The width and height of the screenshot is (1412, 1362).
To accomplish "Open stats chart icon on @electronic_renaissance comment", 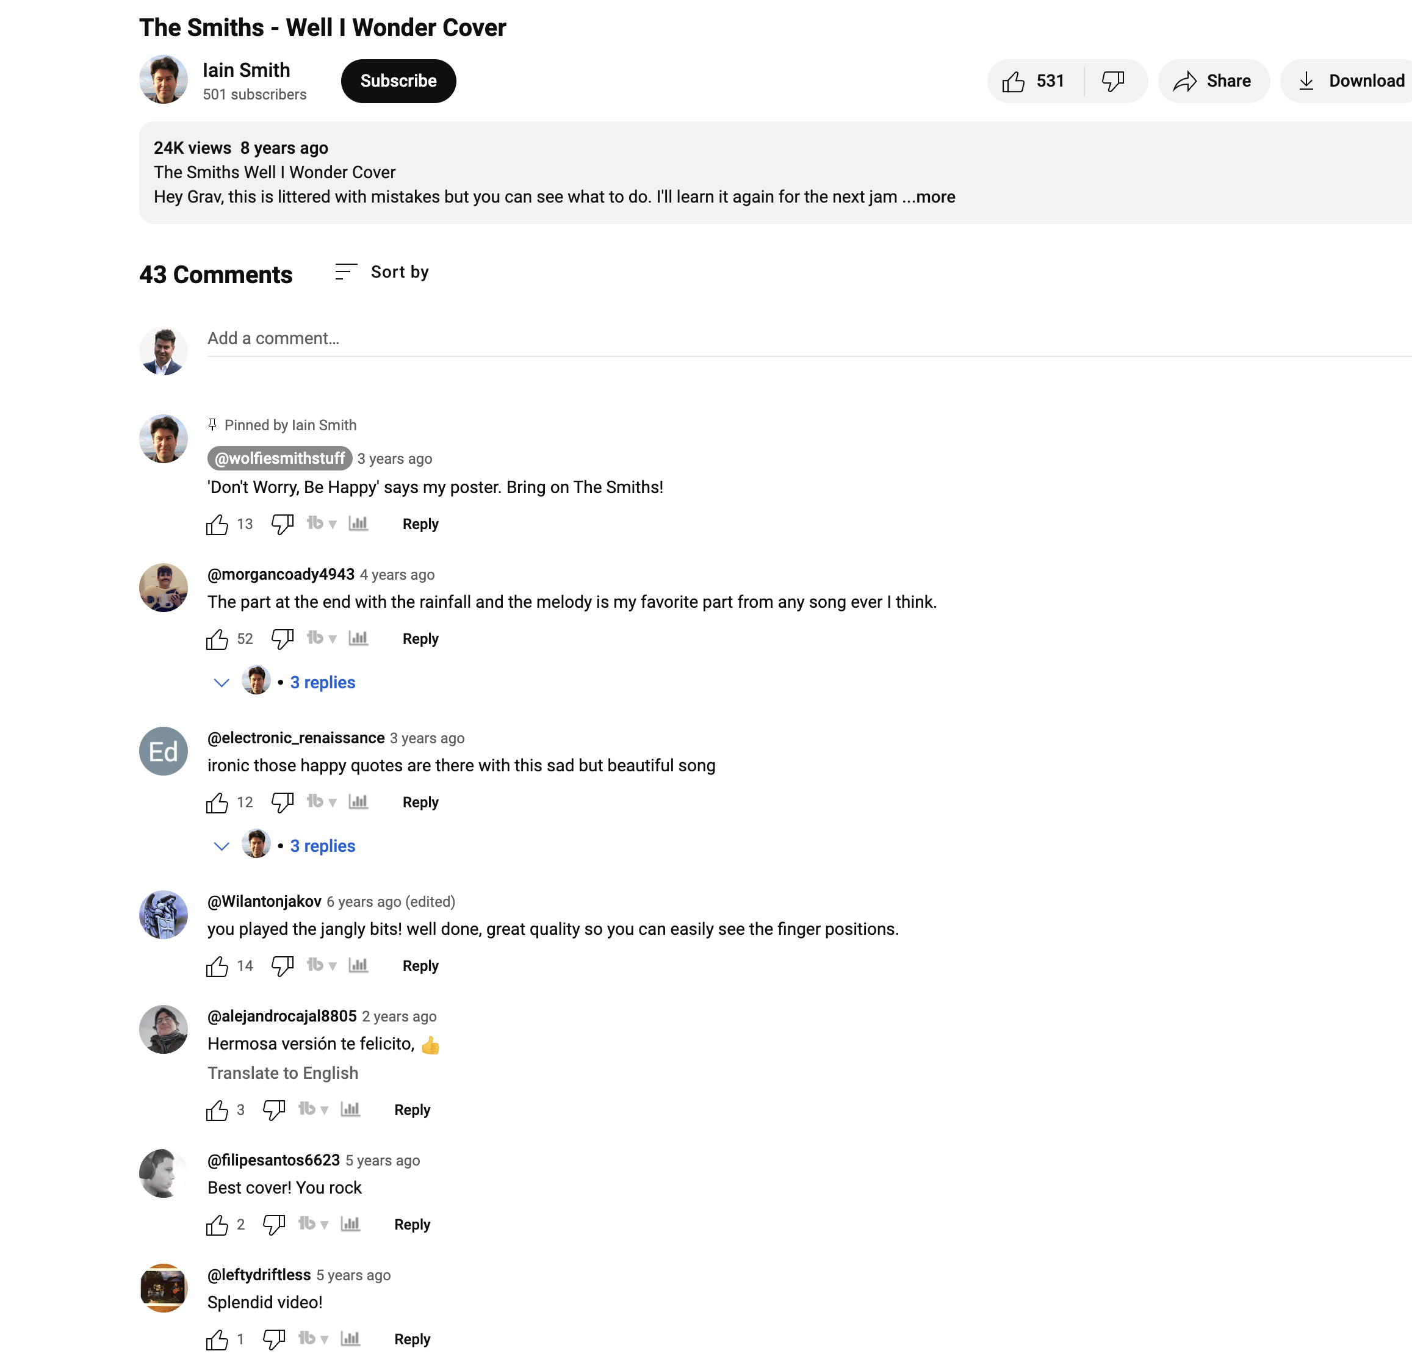I will pyautogui.click(x=358, y=802).
